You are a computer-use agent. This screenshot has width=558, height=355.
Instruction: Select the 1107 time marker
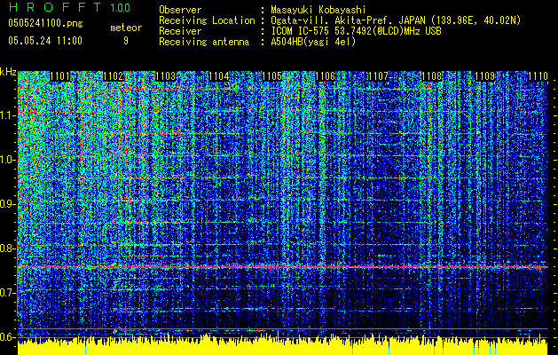click(378, 77)
